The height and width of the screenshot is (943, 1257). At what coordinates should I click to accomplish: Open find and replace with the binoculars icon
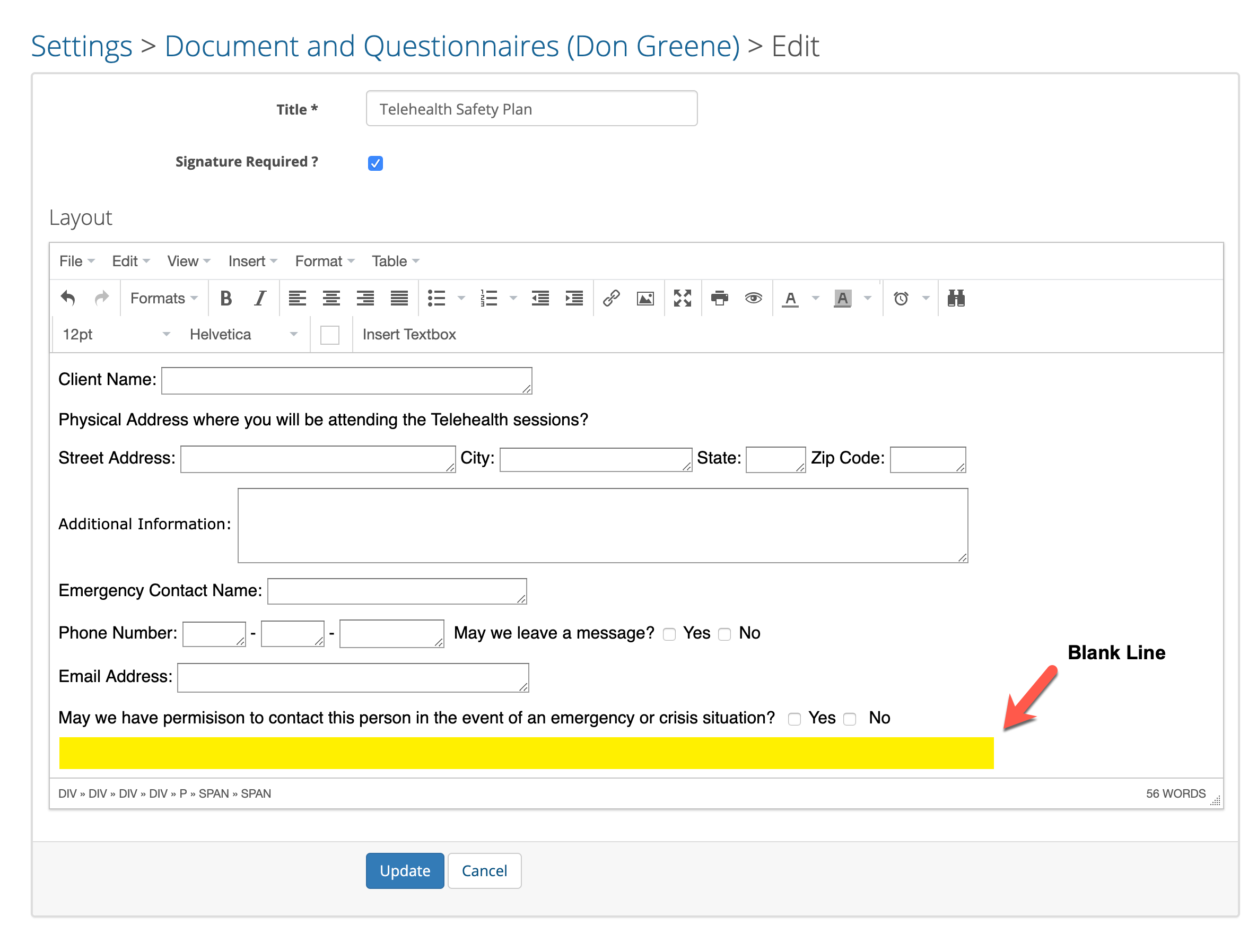(x=956, y=298)
